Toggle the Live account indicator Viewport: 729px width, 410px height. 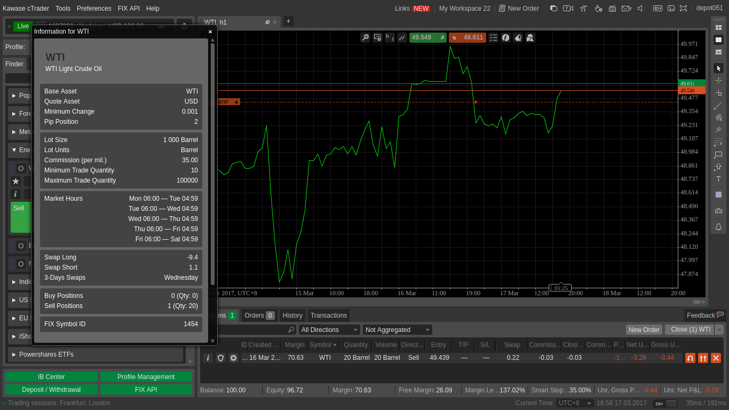[23, 26]
